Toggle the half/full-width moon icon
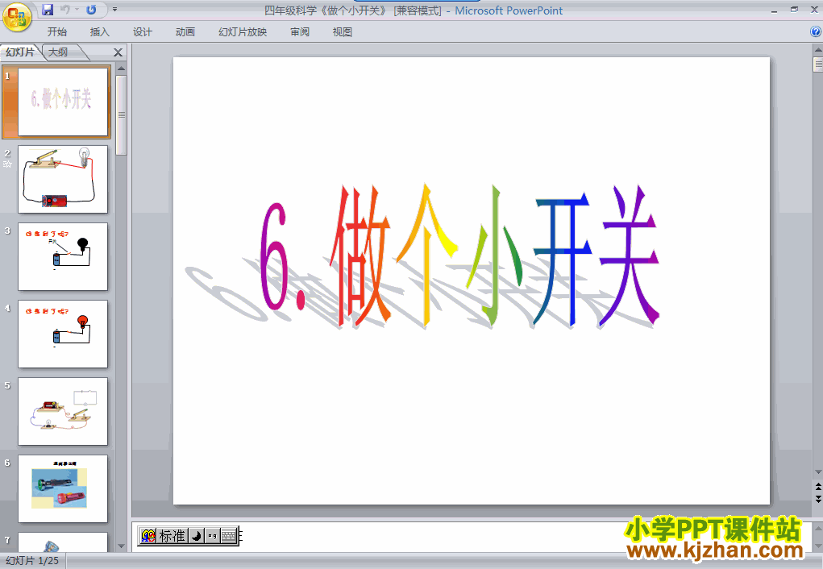This screenshot has height=569, width=823. pyautogui.click(x=197, y=536)
